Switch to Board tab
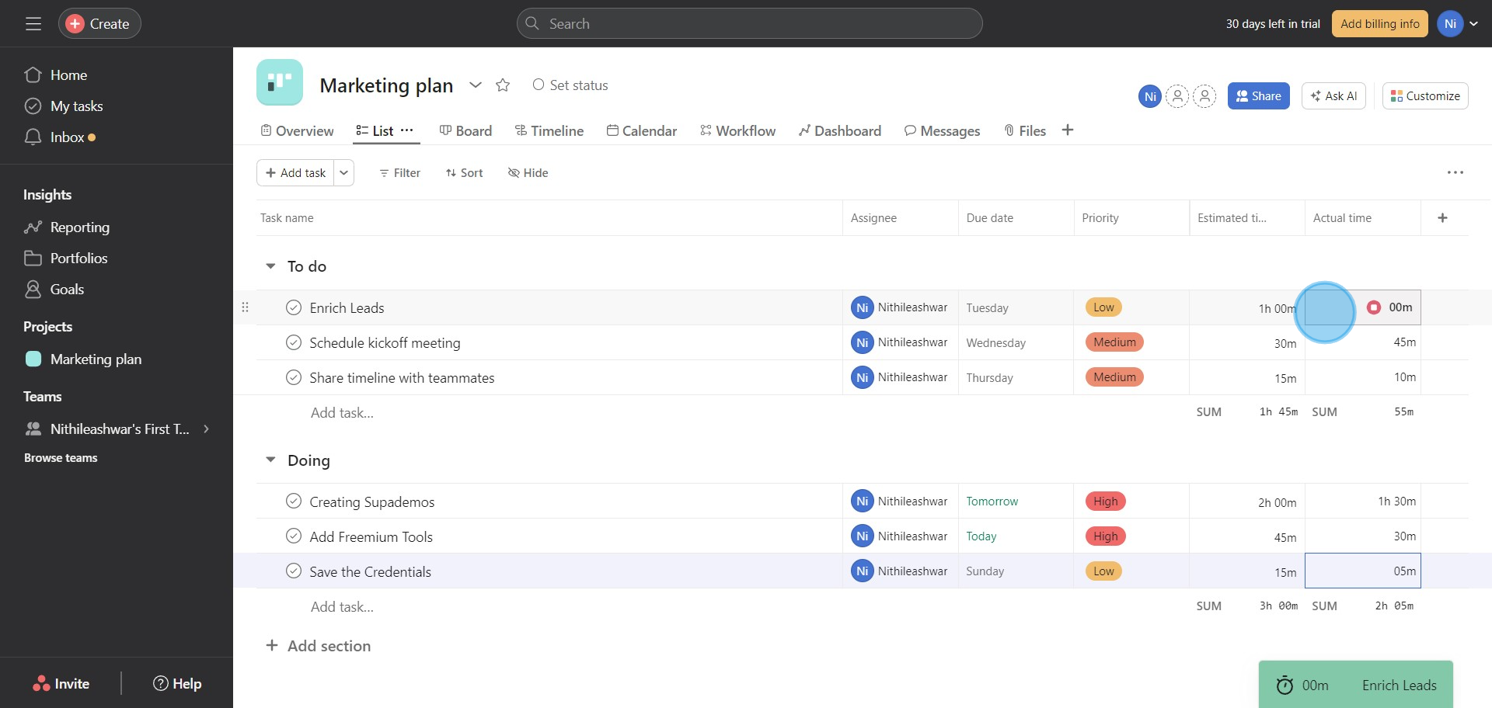1492x708 pixels. tap(465, 131)
